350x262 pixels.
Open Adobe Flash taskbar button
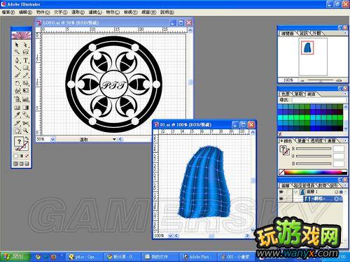[x=198, y=257]
